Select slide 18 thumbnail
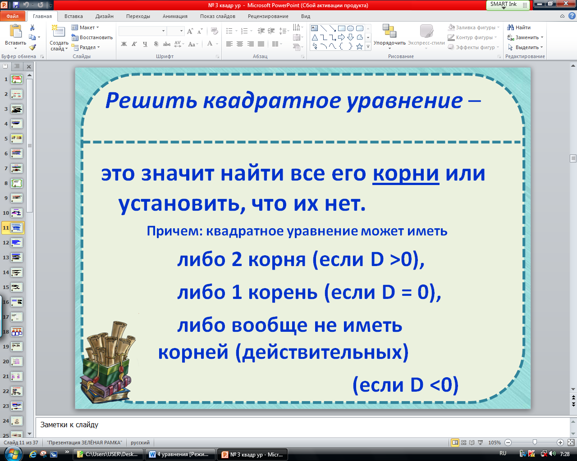The image size is (577, 461). (x=17, y=332)
